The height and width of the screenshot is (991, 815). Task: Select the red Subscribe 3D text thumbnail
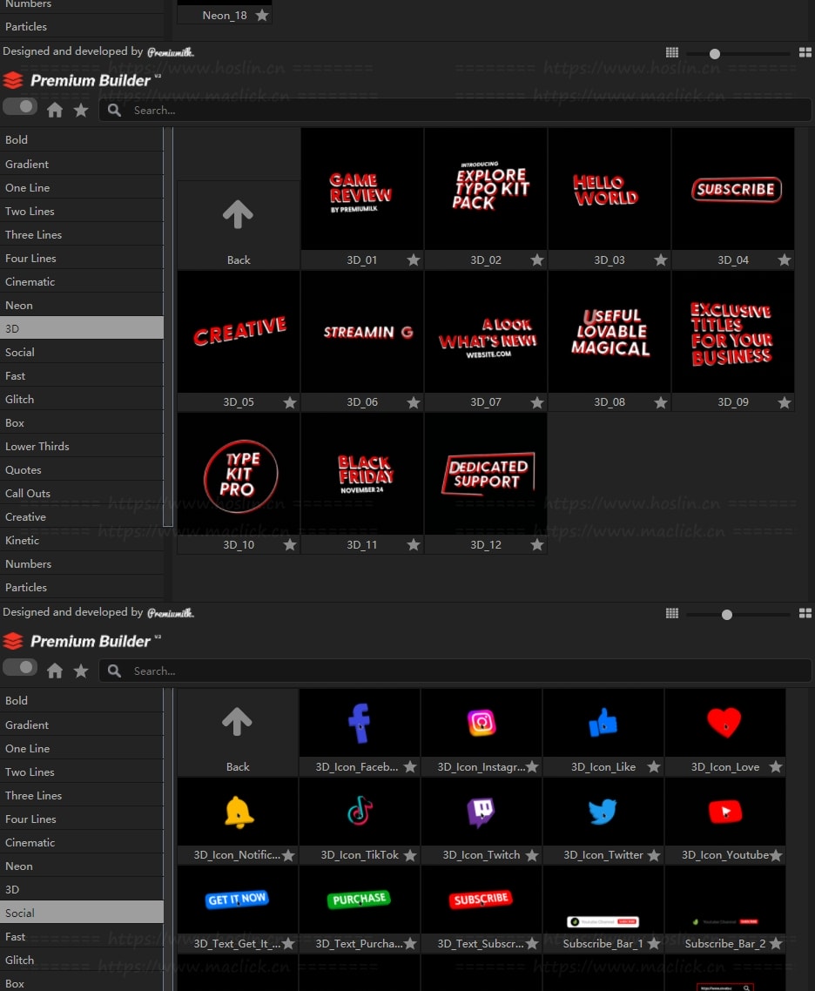click(482, 900)
